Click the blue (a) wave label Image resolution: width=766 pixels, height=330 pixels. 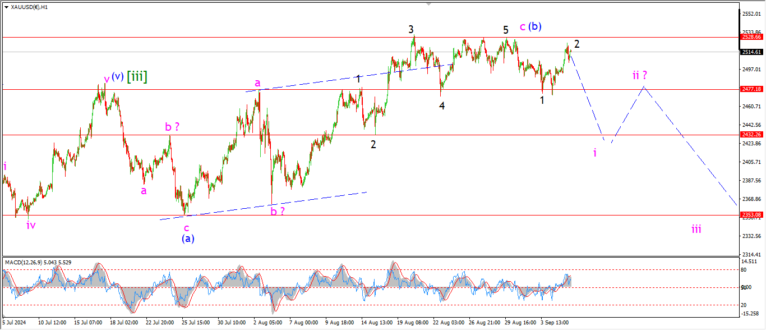click(188, 239)
